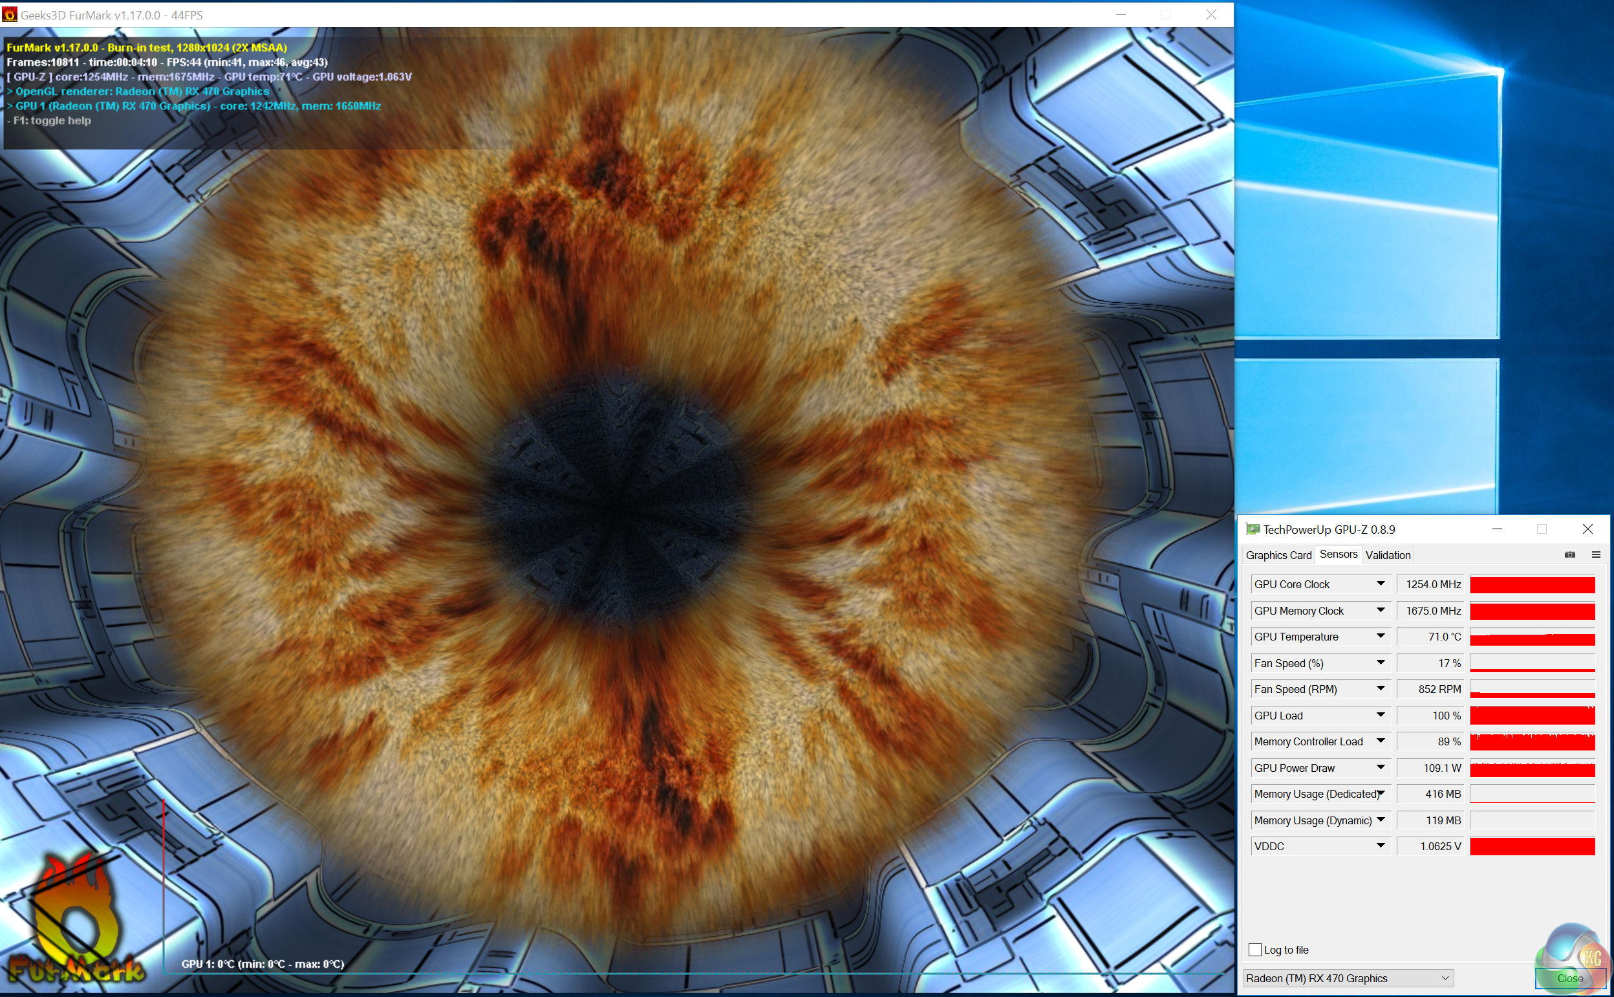
Task: Expand the GPU Temperature sensor dropdown
Action: pos(1380,637)
